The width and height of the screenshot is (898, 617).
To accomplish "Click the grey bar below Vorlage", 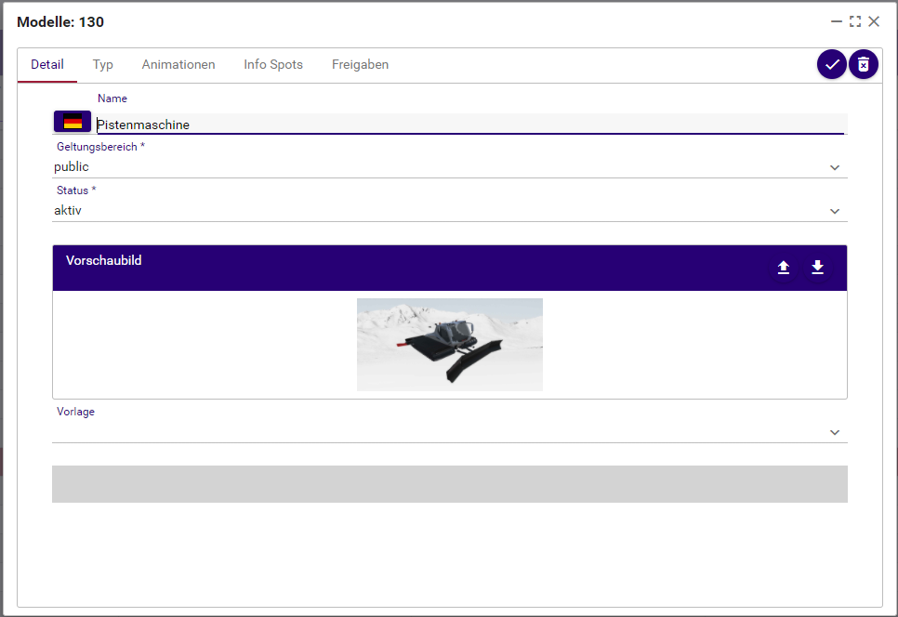I will coord(450,484).
